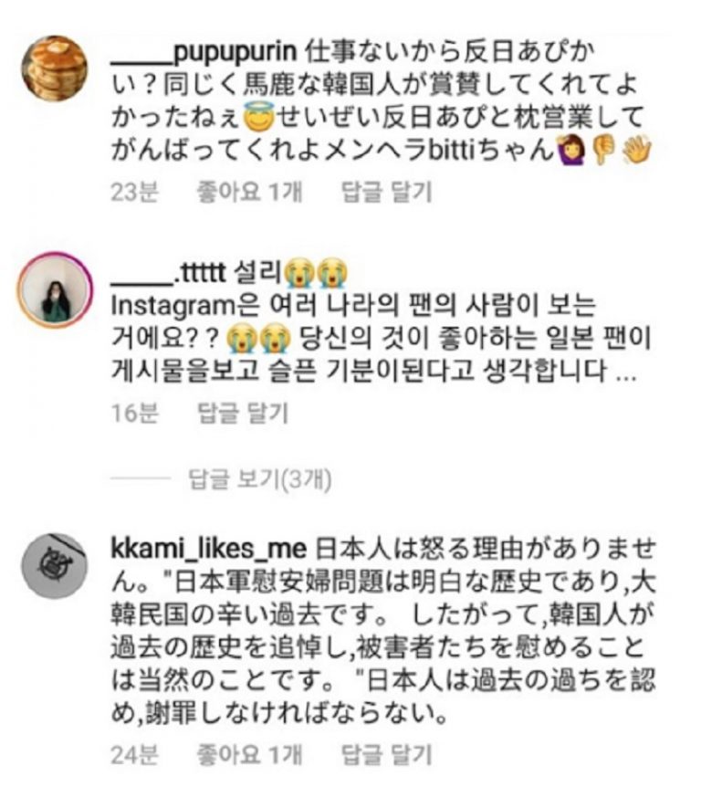Screen dimensions: 701x808
Task: Click the waving hand emoji in the first comment
Action: (636, 150)
